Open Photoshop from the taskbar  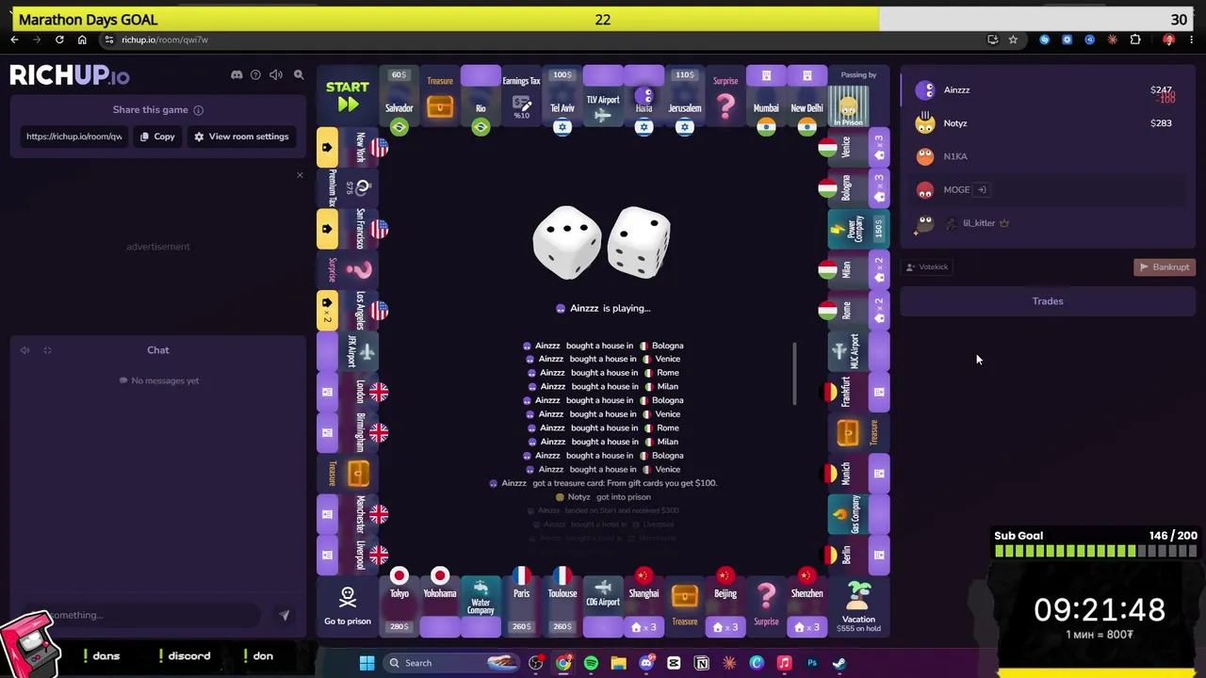click(811, 663)
